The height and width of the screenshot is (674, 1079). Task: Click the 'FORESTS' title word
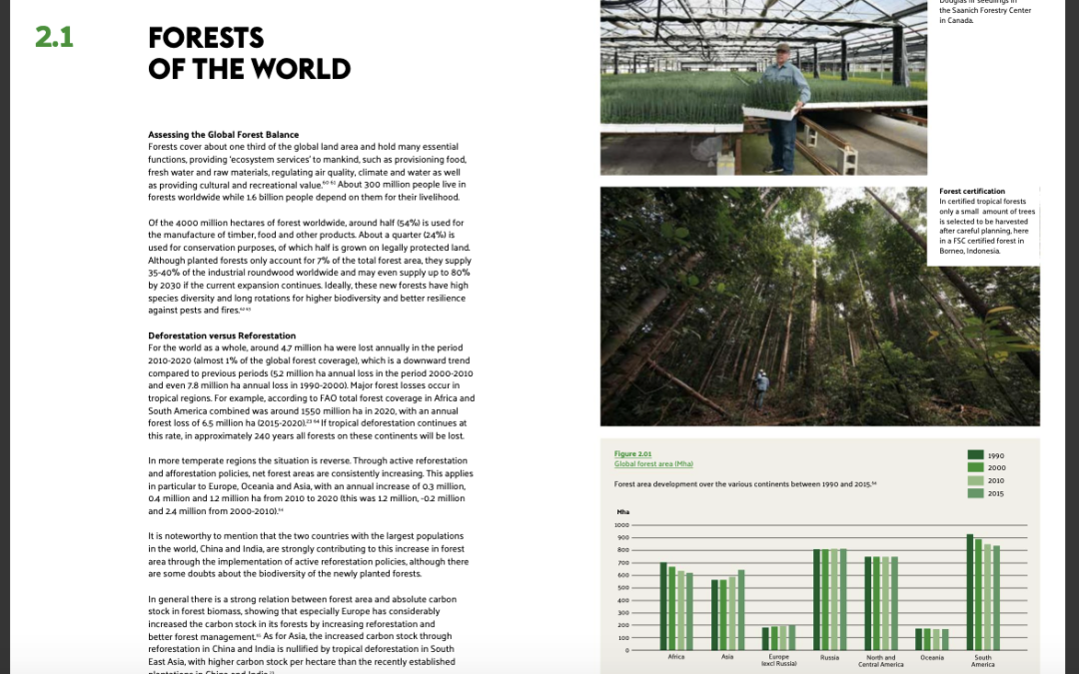tap(206, 39)
